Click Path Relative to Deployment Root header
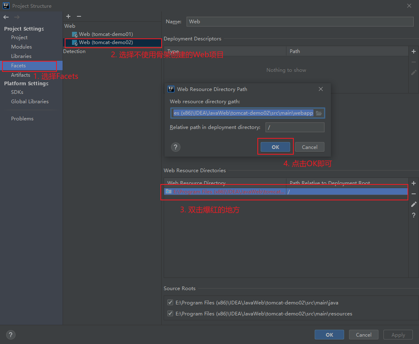The height and width of the screenshot is (344, 419). click(x=330, y=183)
